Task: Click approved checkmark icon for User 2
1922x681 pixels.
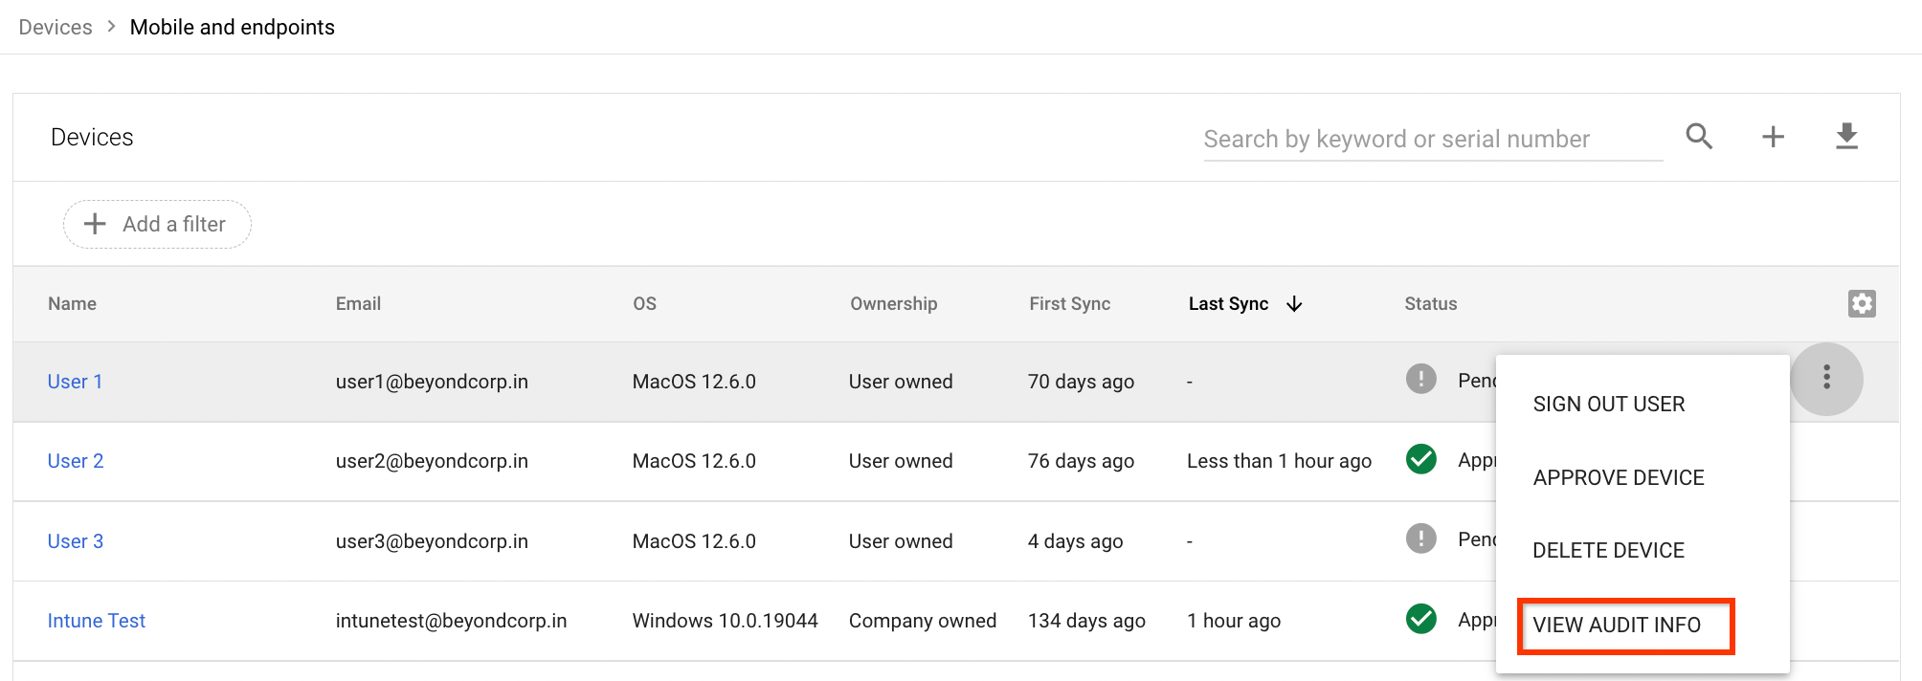Action: click(1420, 459)
